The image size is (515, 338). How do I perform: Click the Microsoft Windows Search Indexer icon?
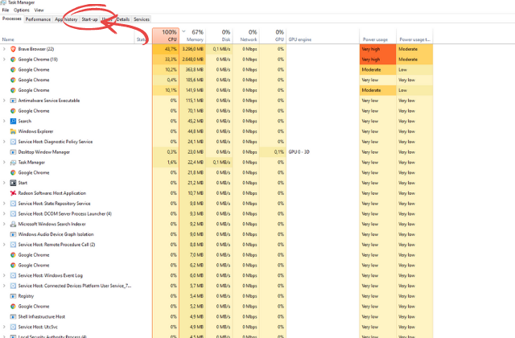[13, 224]
